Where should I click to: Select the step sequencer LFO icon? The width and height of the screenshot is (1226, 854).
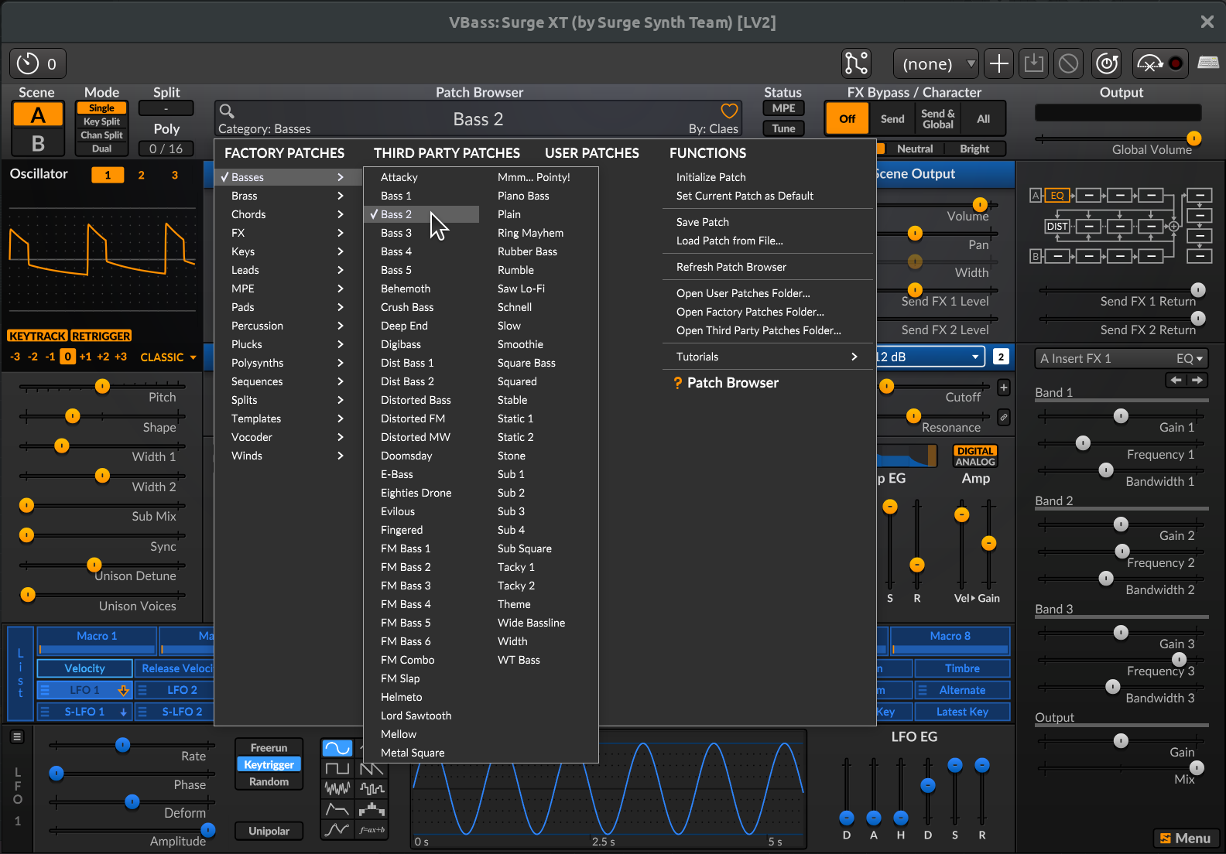coord(372,809)
